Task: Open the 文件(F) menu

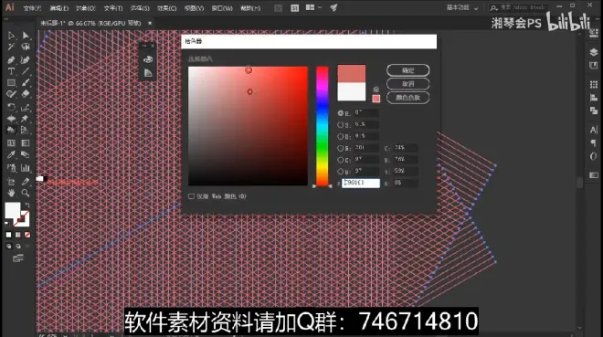Action: tap(32, 8)
